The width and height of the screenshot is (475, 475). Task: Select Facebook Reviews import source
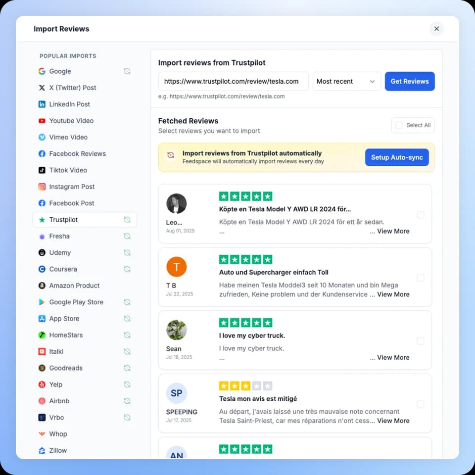click(x=77, y=154)
